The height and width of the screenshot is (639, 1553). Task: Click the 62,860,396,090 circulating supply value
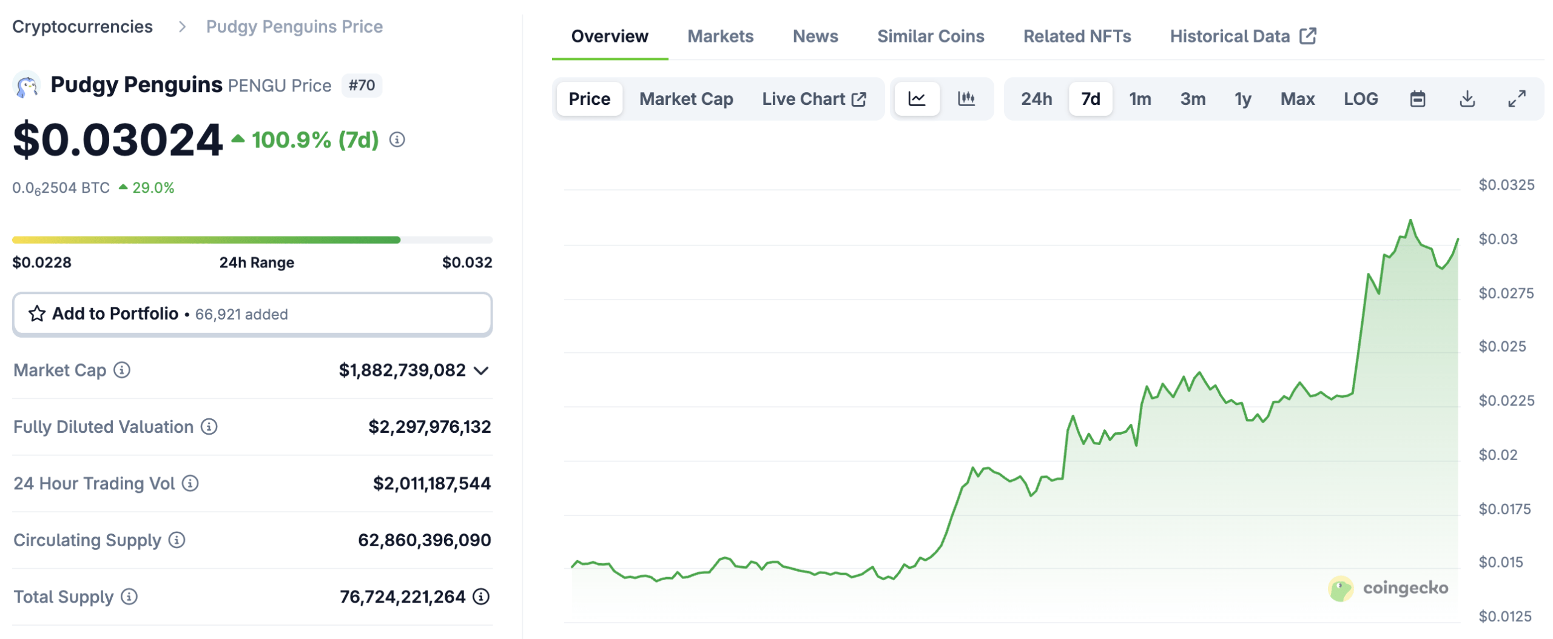click(424, 540)
